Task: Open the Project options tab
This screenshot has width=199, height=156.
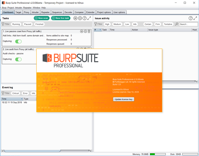Action: (104, 12)
